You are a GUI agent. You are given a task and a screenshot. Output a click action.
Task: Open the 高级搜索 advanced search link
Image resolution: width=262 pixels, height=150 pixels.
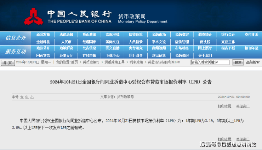click(x=253, y=62)
